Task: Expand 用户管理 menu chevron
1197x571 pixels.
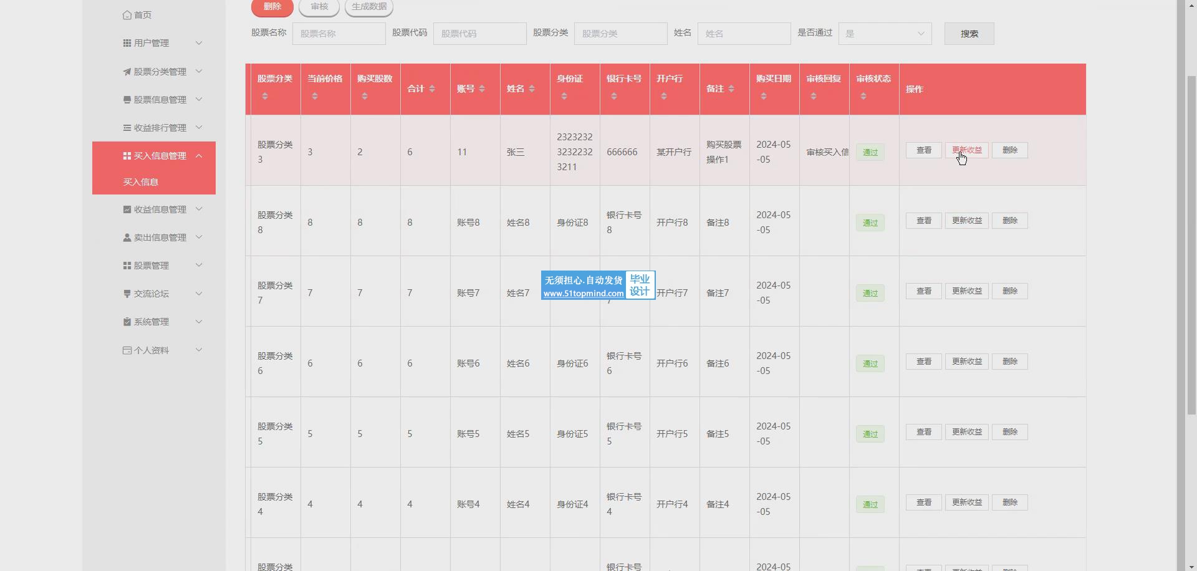Action: pyautogui.click(x=199, y=43)
